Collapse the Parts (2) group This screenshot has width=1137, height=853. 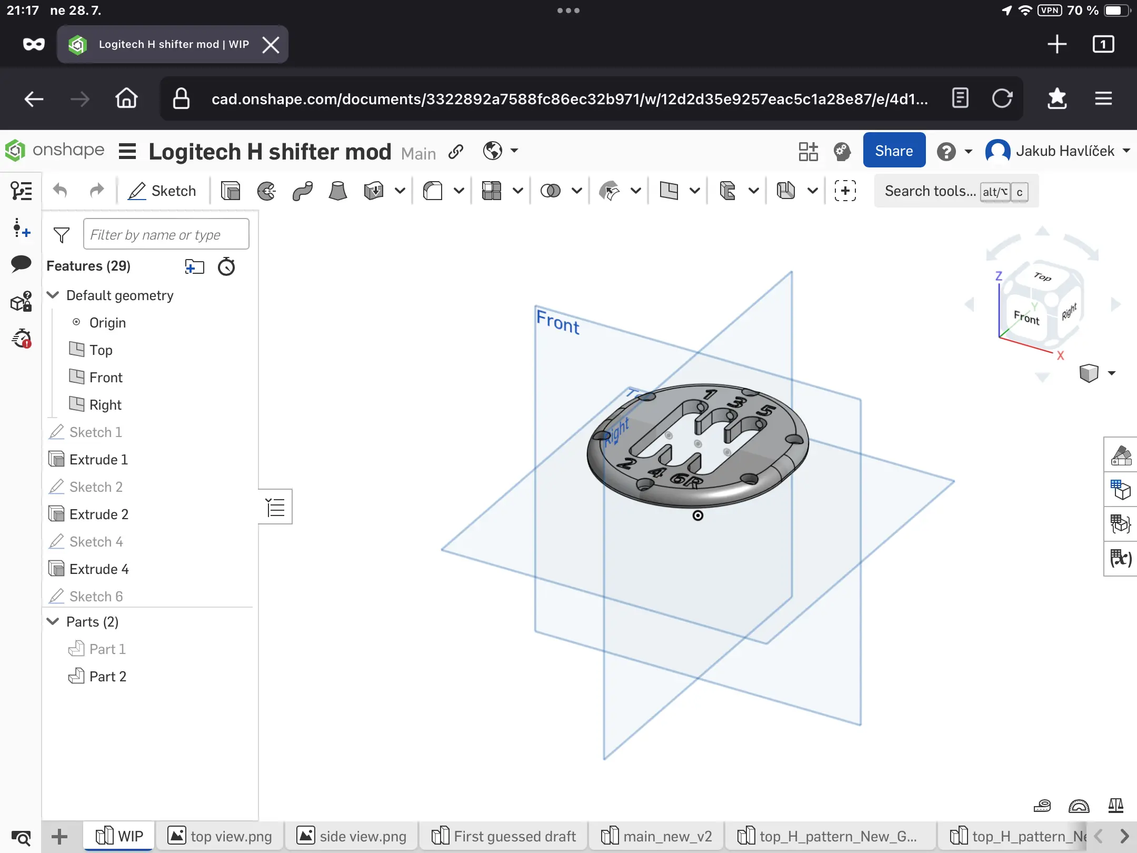coord(53,621)
